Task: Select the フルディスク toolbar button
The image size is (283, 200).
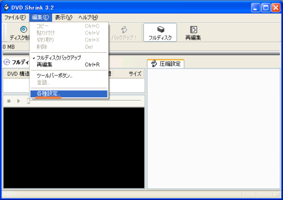Action: click(x=160, y=33)
